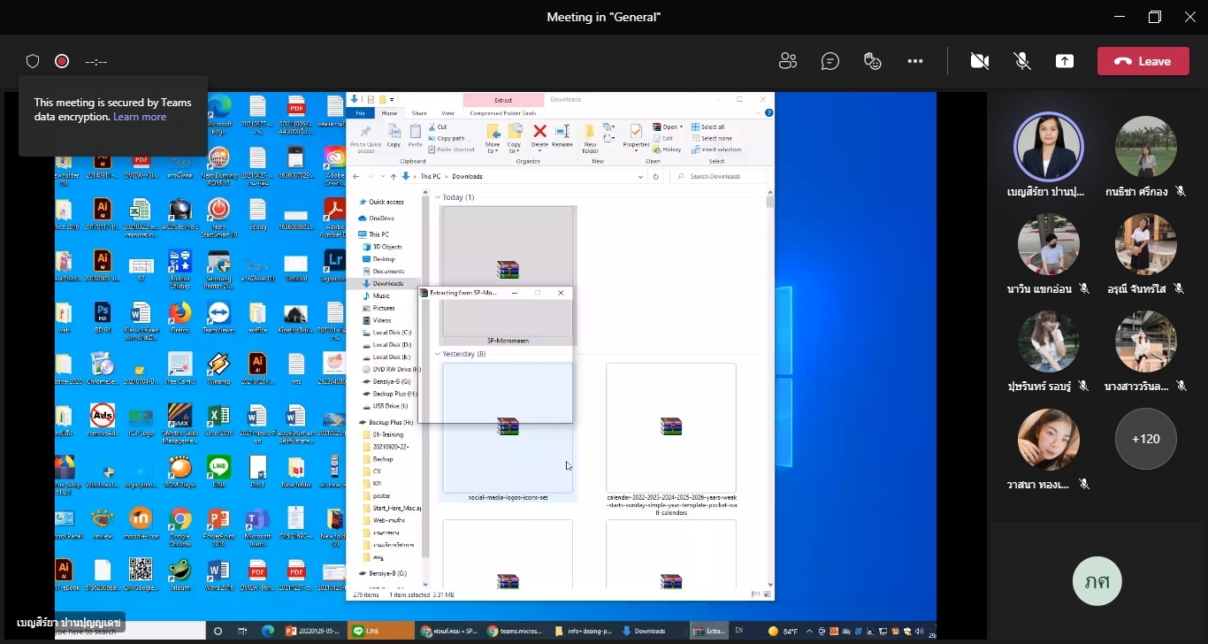Open Microsoft Edge desktop shortcut
This screenshot has height=644, width=1208.
coord(219,115)
